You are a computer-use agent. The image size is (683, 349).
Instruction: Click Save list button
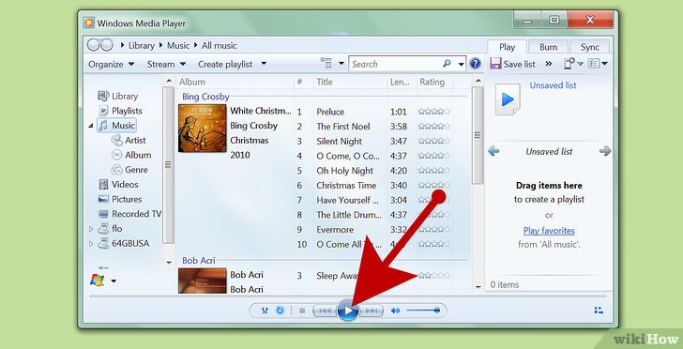click(512, 64)
